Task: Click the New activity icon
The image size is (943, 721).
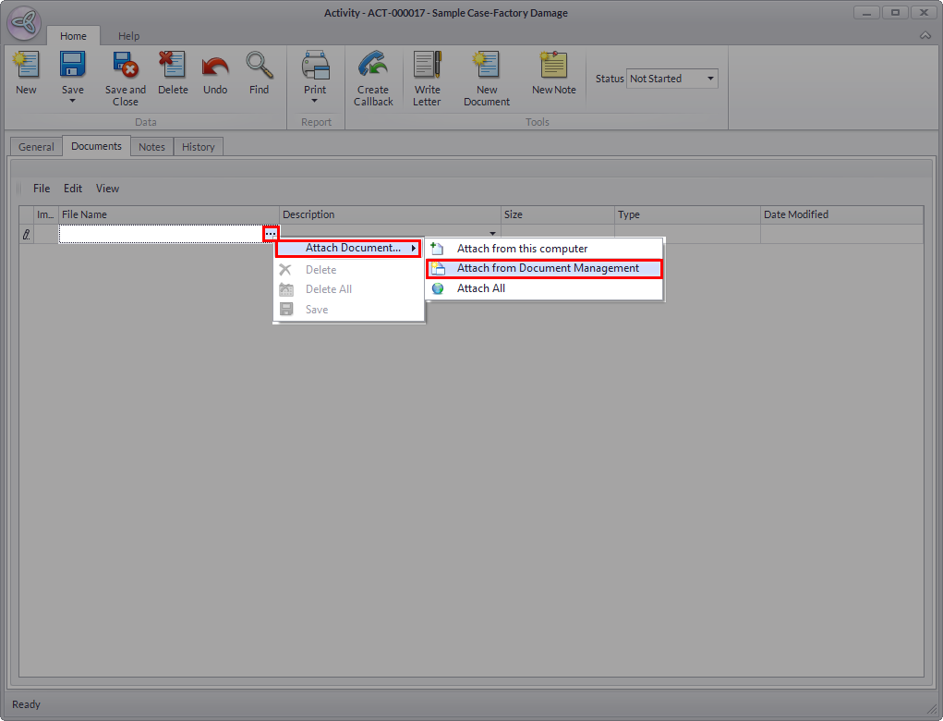Action: coord(26,66)
